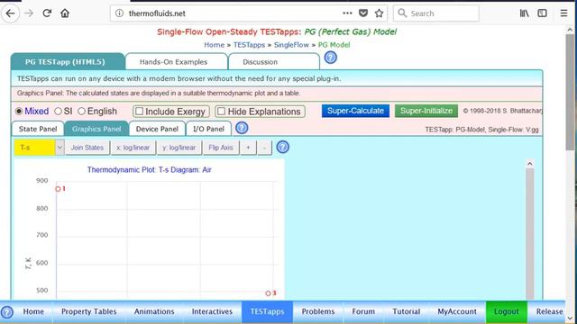Zoom in plot with plus button
Image resolution: width=577 pixels, height=324 pixels.
tap(249, 148)
